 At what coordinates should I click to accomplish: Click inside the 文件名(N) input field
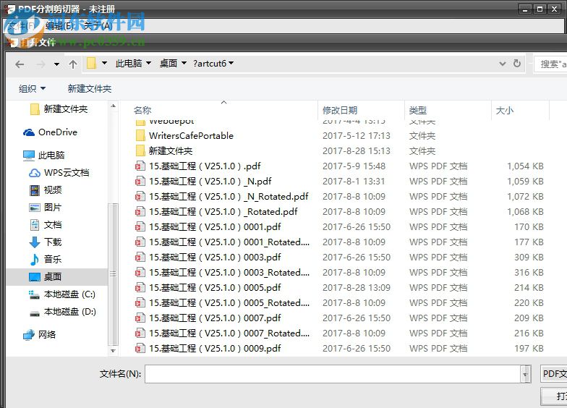pos(333,373)
